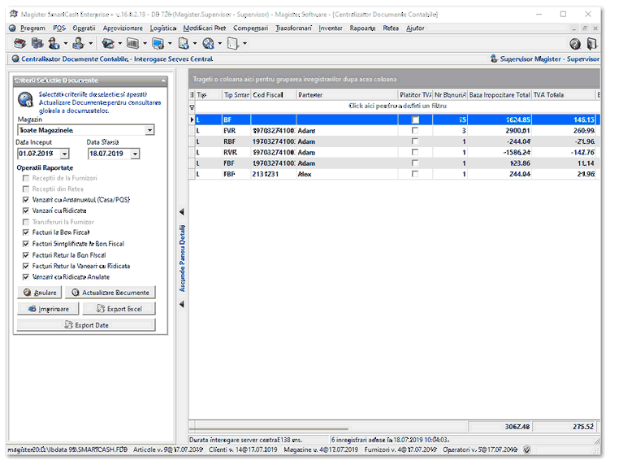This screenshot has height=469, width=623.
Task: Select the EVR row cell 2900.01
Action: coord(500,131)
